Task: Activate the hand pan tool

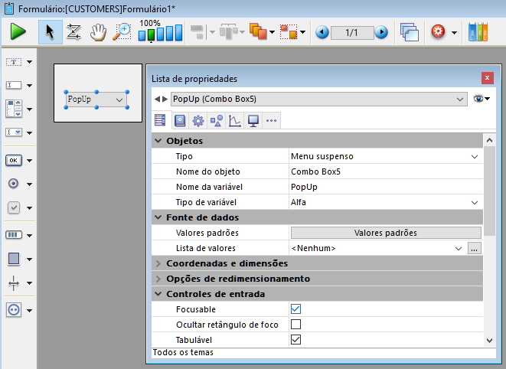Action: (98, 32)
